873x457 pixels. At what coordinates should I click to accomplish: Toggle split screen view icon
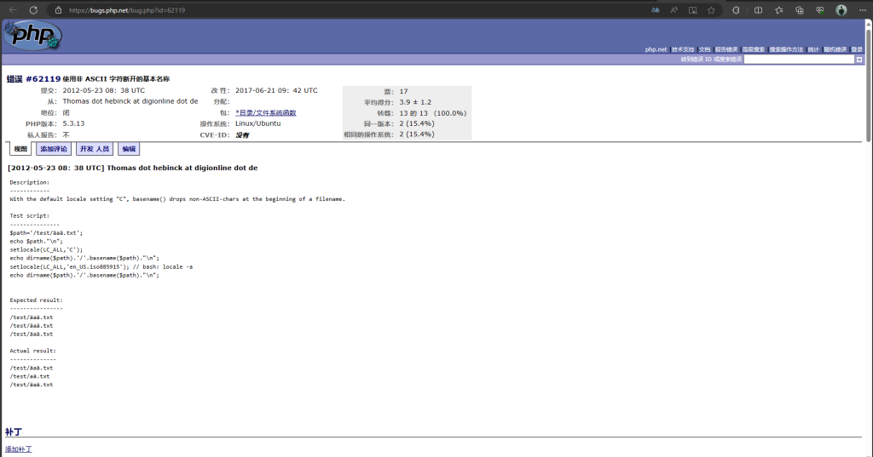(759, 10)
